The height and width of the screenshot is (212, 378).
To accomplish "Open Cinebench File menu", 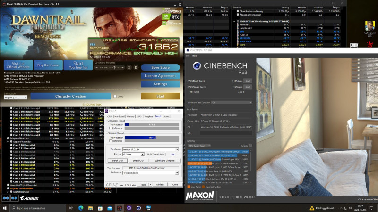I will click(188, 56).
